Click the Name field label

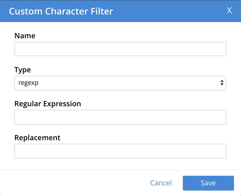click(25, 36)
